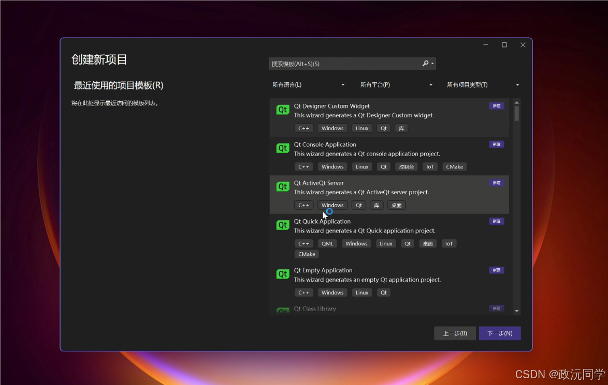
Task: Click the IoT tag under Qt Console Application
Action: (430, 167)
